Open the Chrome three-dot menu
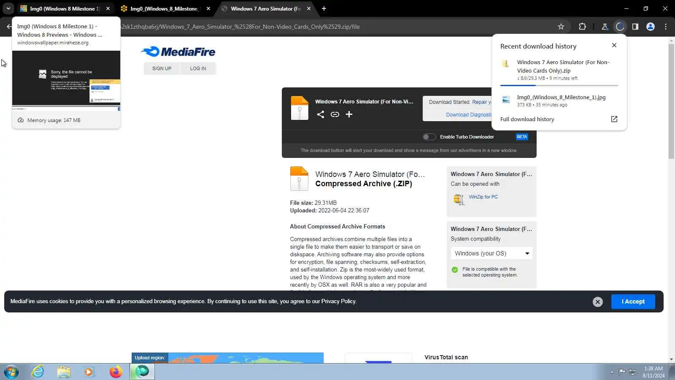Viewport: 675px width, 380px height. click(x=666, y=27)
